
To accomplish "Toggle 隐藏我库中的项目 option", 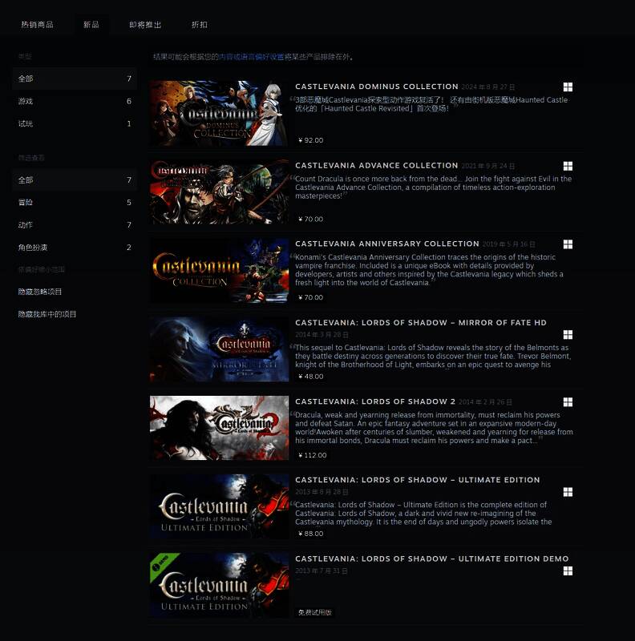I will pyautogui.click(x=47, y=314).
